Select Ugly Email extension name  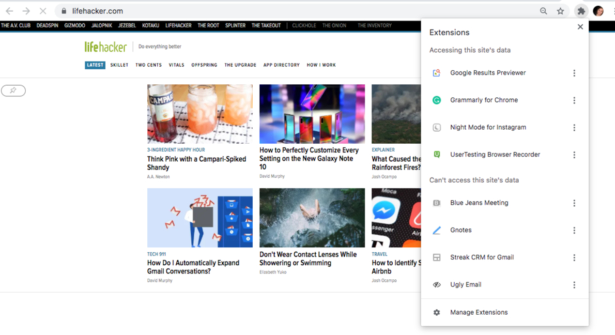pyautogui.click(x=465, y=285)
